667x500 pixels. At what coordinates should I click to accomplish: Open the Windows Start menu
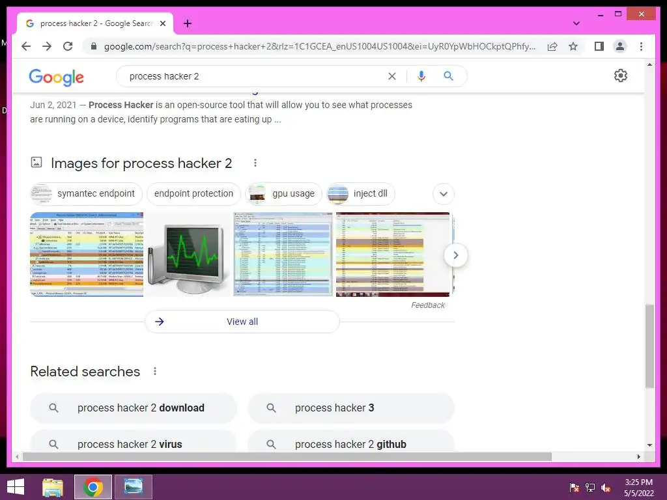16,487
